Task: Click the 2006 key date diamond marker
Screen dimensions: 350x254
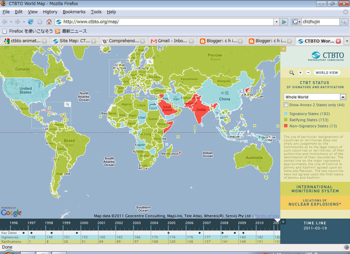Action: tap(200, 233)
